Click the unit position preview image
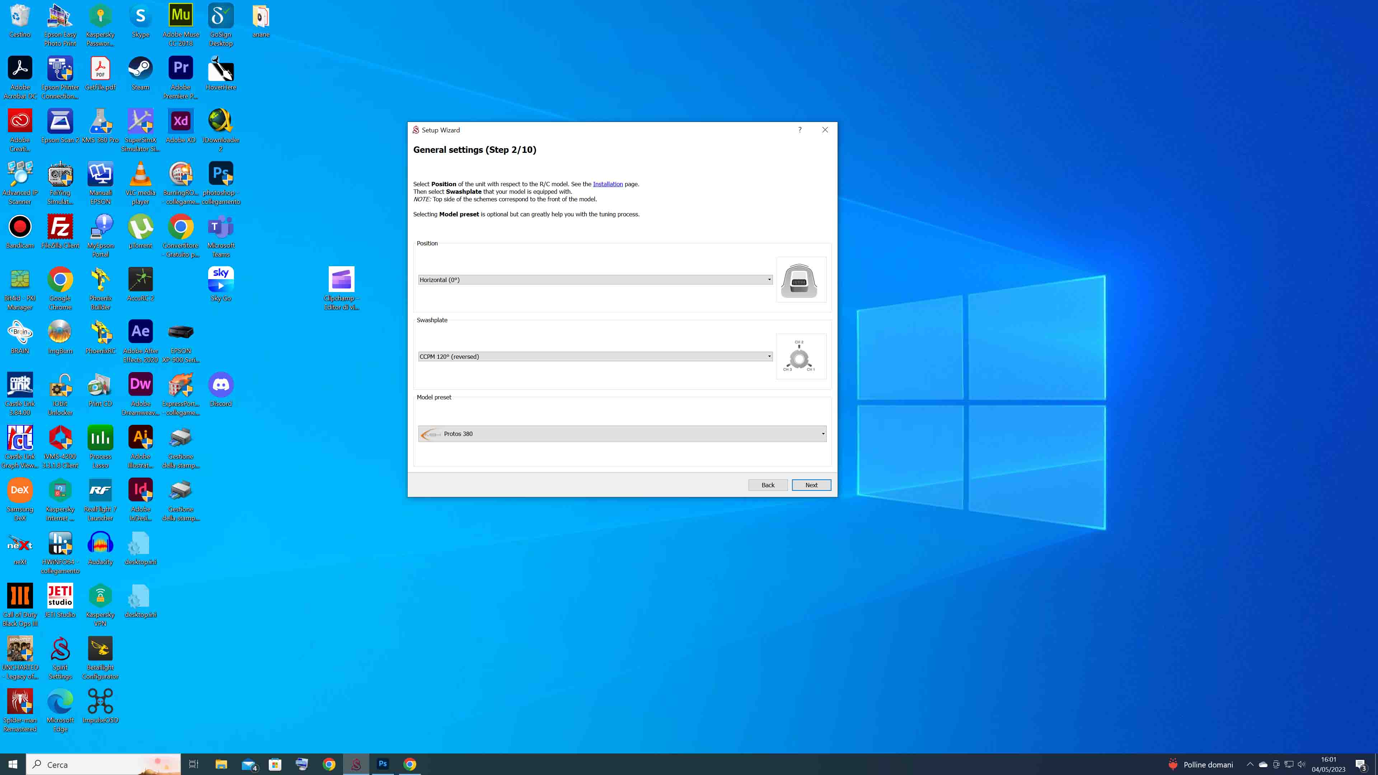Screen dimensions: 1378x775 [x=800, y=280]
